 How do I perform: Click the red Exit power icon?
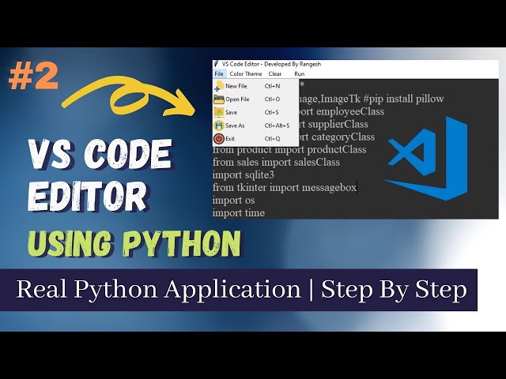click(x=219, y=139)
